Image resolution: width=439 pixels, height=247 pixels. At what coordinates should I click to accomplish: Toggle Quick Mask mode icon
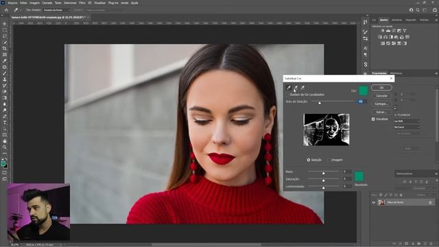[5, 172]
